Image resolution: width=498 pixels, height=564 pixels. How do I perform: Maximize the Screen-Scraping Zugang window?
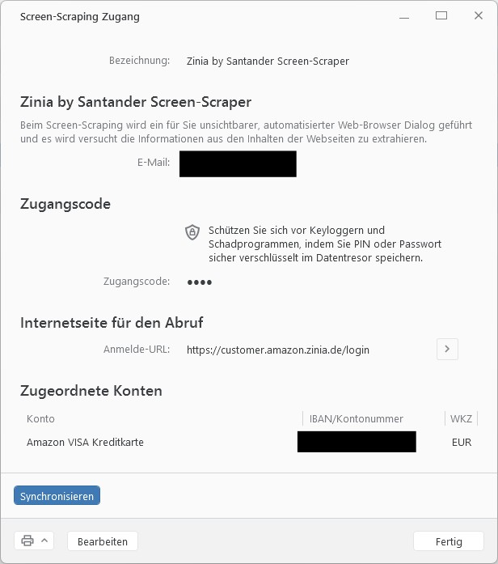tap(441, 15)
